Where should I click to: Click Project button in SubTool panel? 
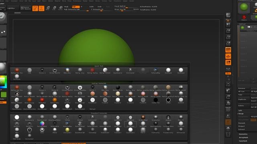pos(242,126)
